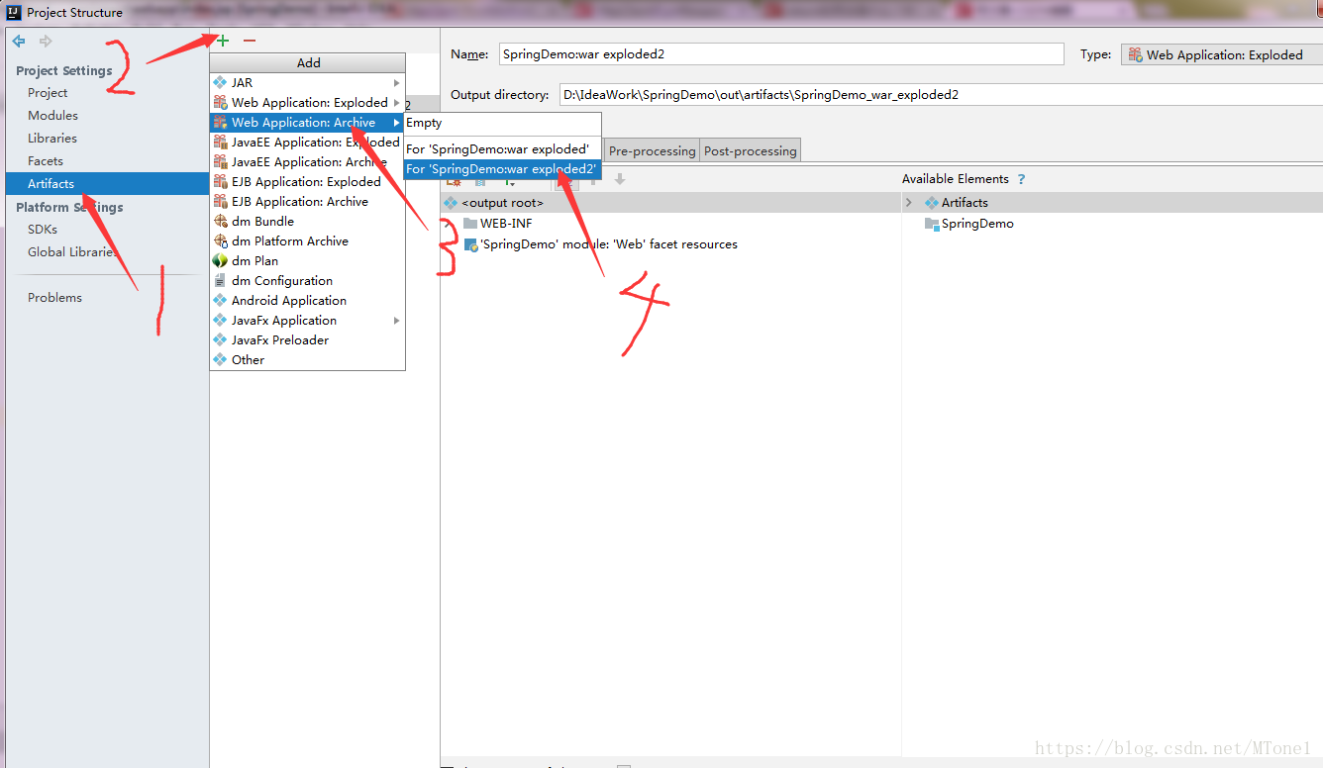1323x768 pixels.
Task: Choose JavaEE Application: Exploded
Action: tap(307, 142)
